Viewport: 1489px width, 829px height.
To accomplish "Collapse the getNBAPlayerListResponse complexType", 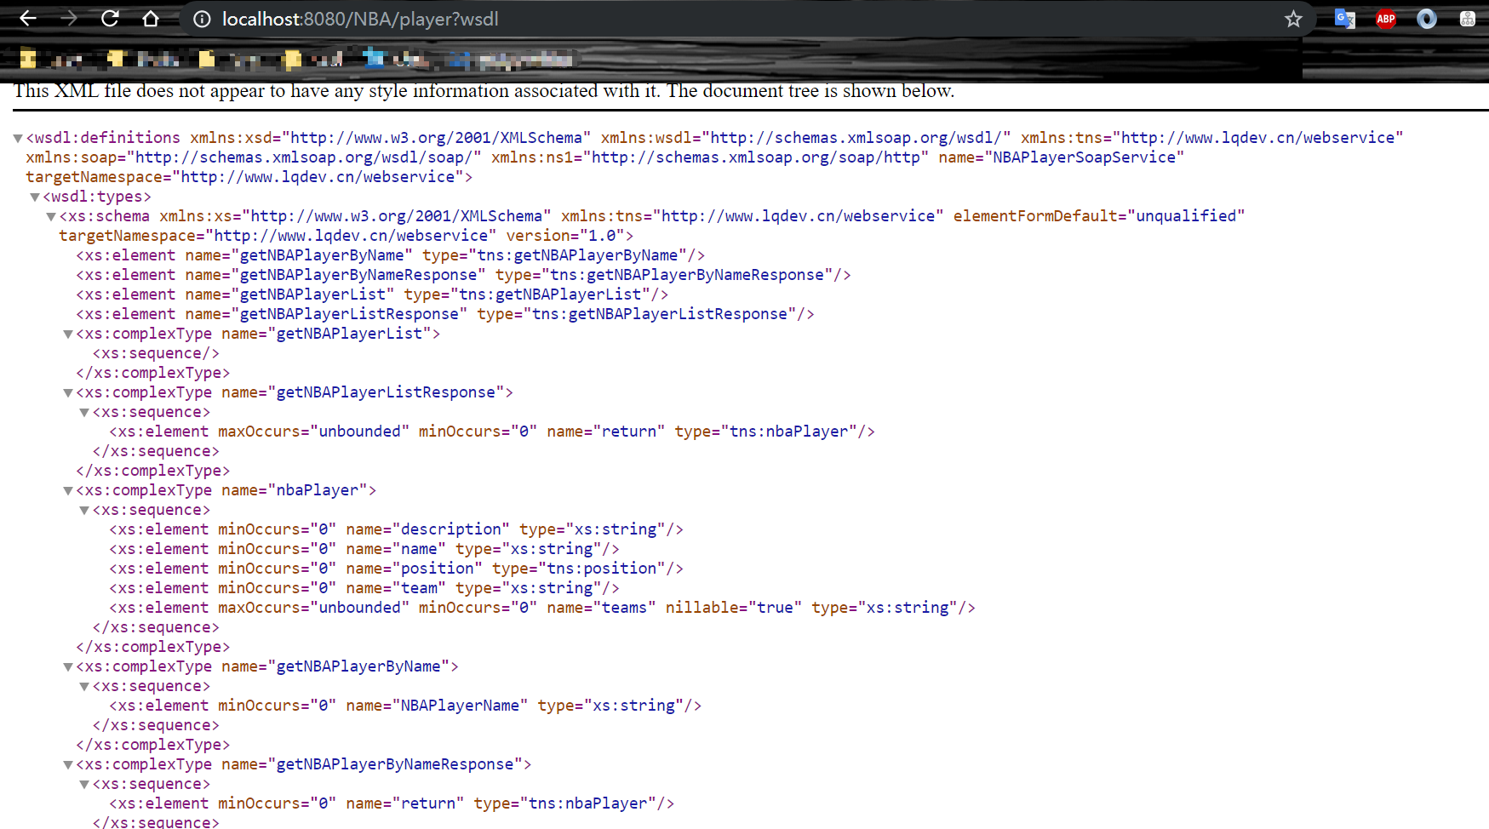I will pyautogui.click(x=67, y=392).
